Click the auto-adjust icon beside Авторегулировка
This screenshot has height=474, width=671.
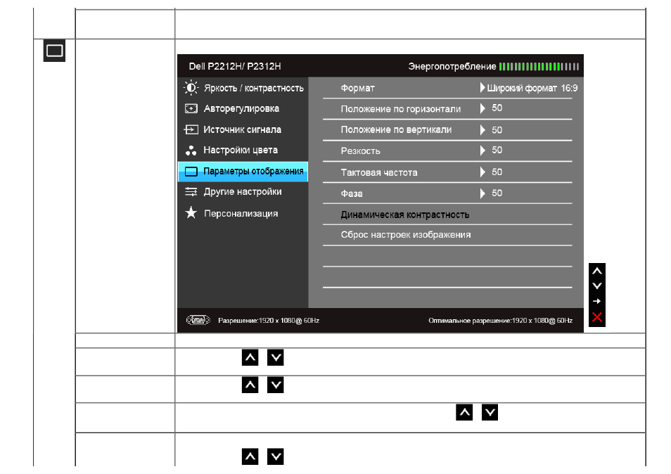191,109
